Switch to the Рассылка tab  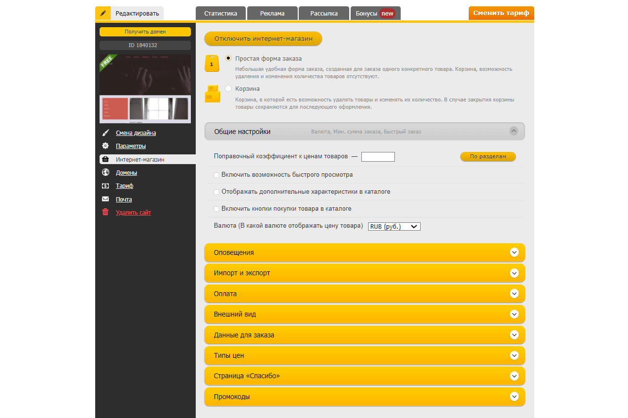[324, 14]
